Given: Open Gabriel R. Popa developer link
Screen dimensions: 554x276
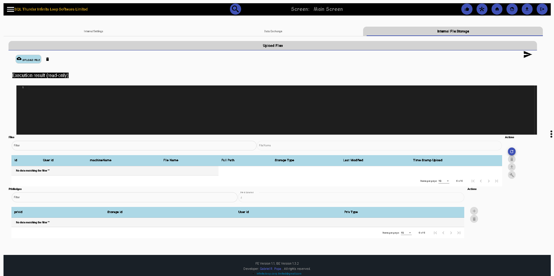Looking at the screenshot, I should pyautogui.click(x=271, y=269).
